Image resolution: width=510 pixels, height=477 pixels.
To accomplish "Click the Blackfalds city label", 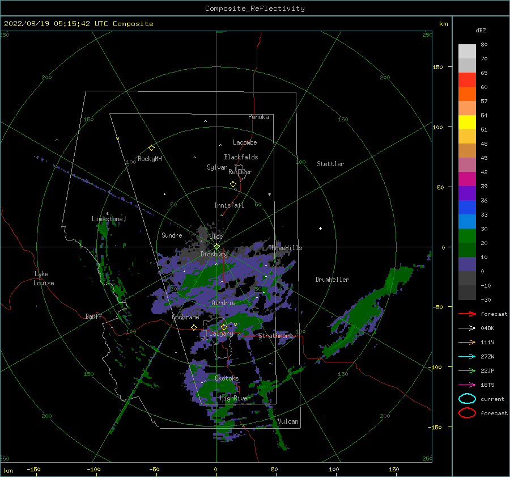I will [241, 157].
